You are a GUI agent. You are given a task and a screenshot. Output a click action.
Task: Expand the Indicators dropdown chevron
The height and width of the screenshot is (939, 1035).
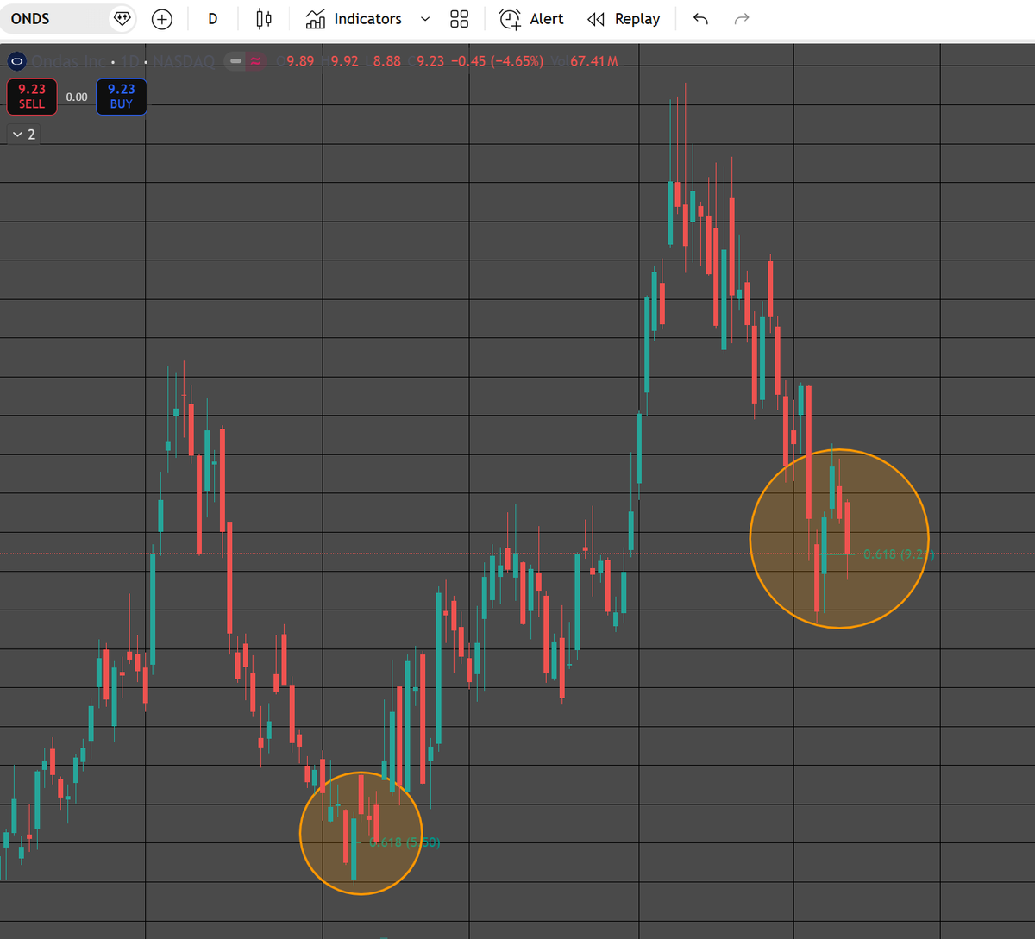tap(423, 18)
